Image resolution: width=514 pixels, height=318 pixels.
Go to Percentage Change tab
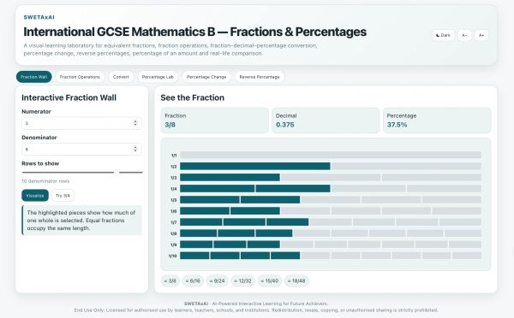point(206,77)
